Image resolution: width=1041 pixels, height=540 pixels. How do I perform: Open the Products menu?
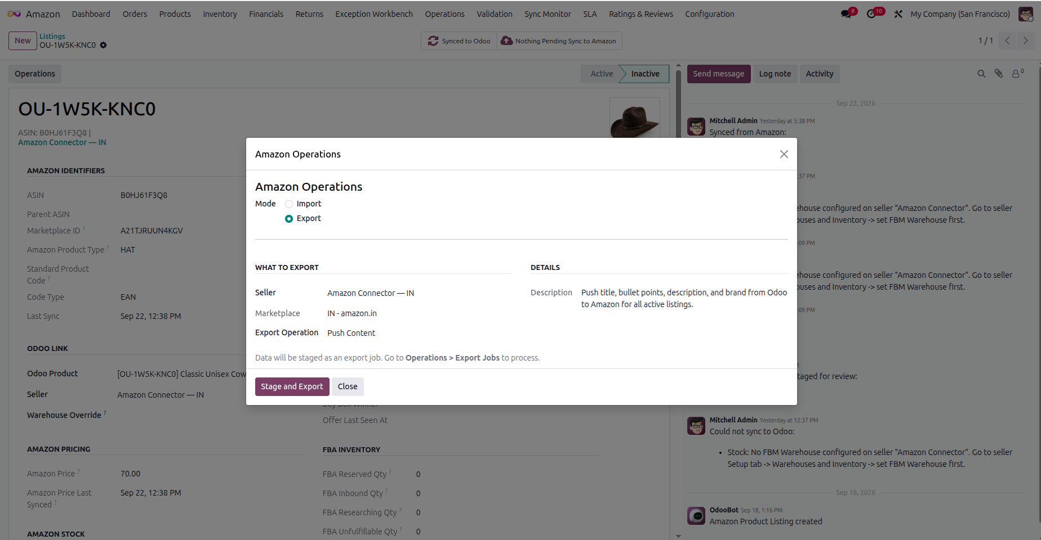point(175,14)
